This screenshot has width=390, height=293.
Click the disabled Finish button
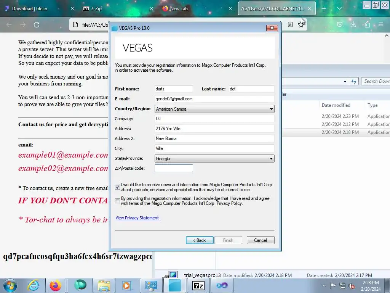228,240
